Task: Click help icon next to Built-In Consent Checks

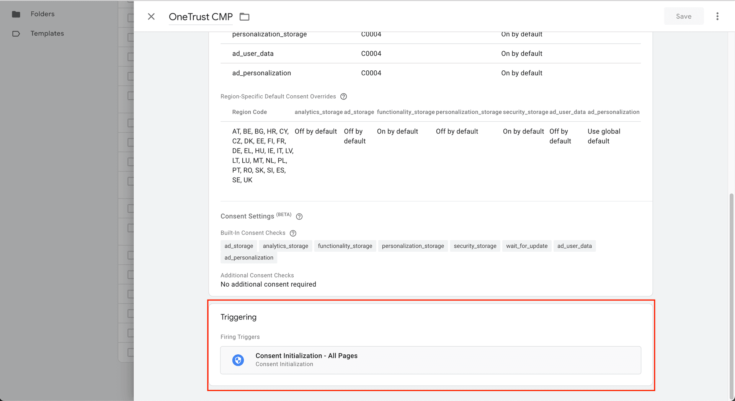Action: click(293, 233)
